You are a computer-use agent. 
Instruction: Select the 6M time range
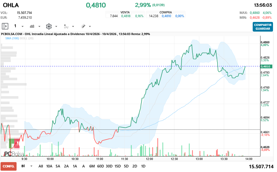[92, 166]
